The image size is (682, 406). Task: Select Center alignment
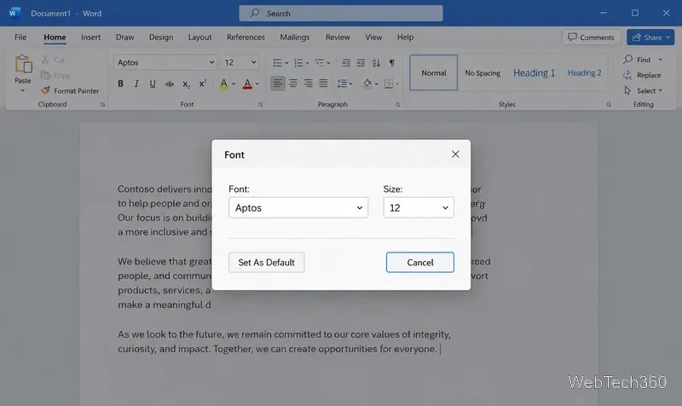(293, 83)
